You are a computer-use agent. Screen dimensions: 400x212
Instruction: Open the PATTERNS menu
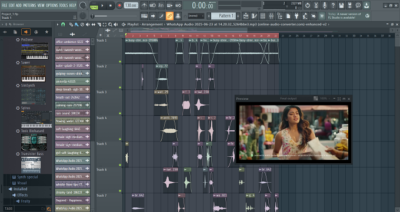point(29,5)
